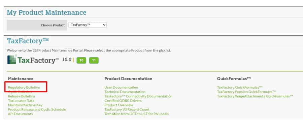Open the Choose Product dropdown
The image size is (303, 124).
88,25
